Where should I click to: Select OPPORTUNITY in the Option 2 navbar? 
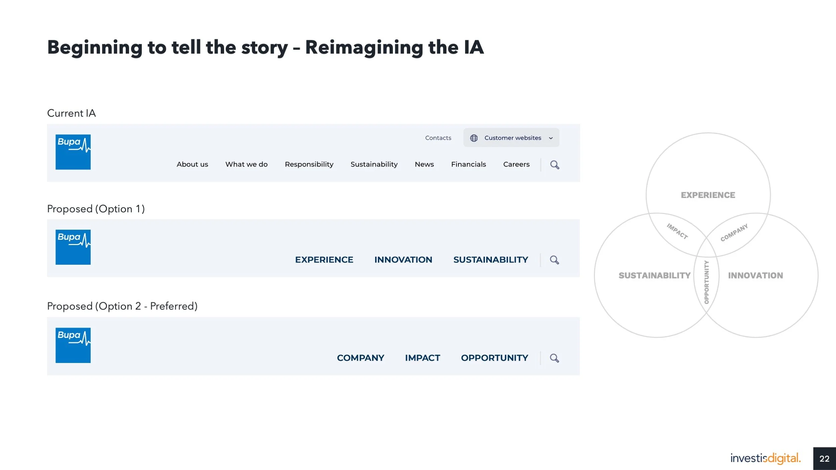click(x=494, y=358)
